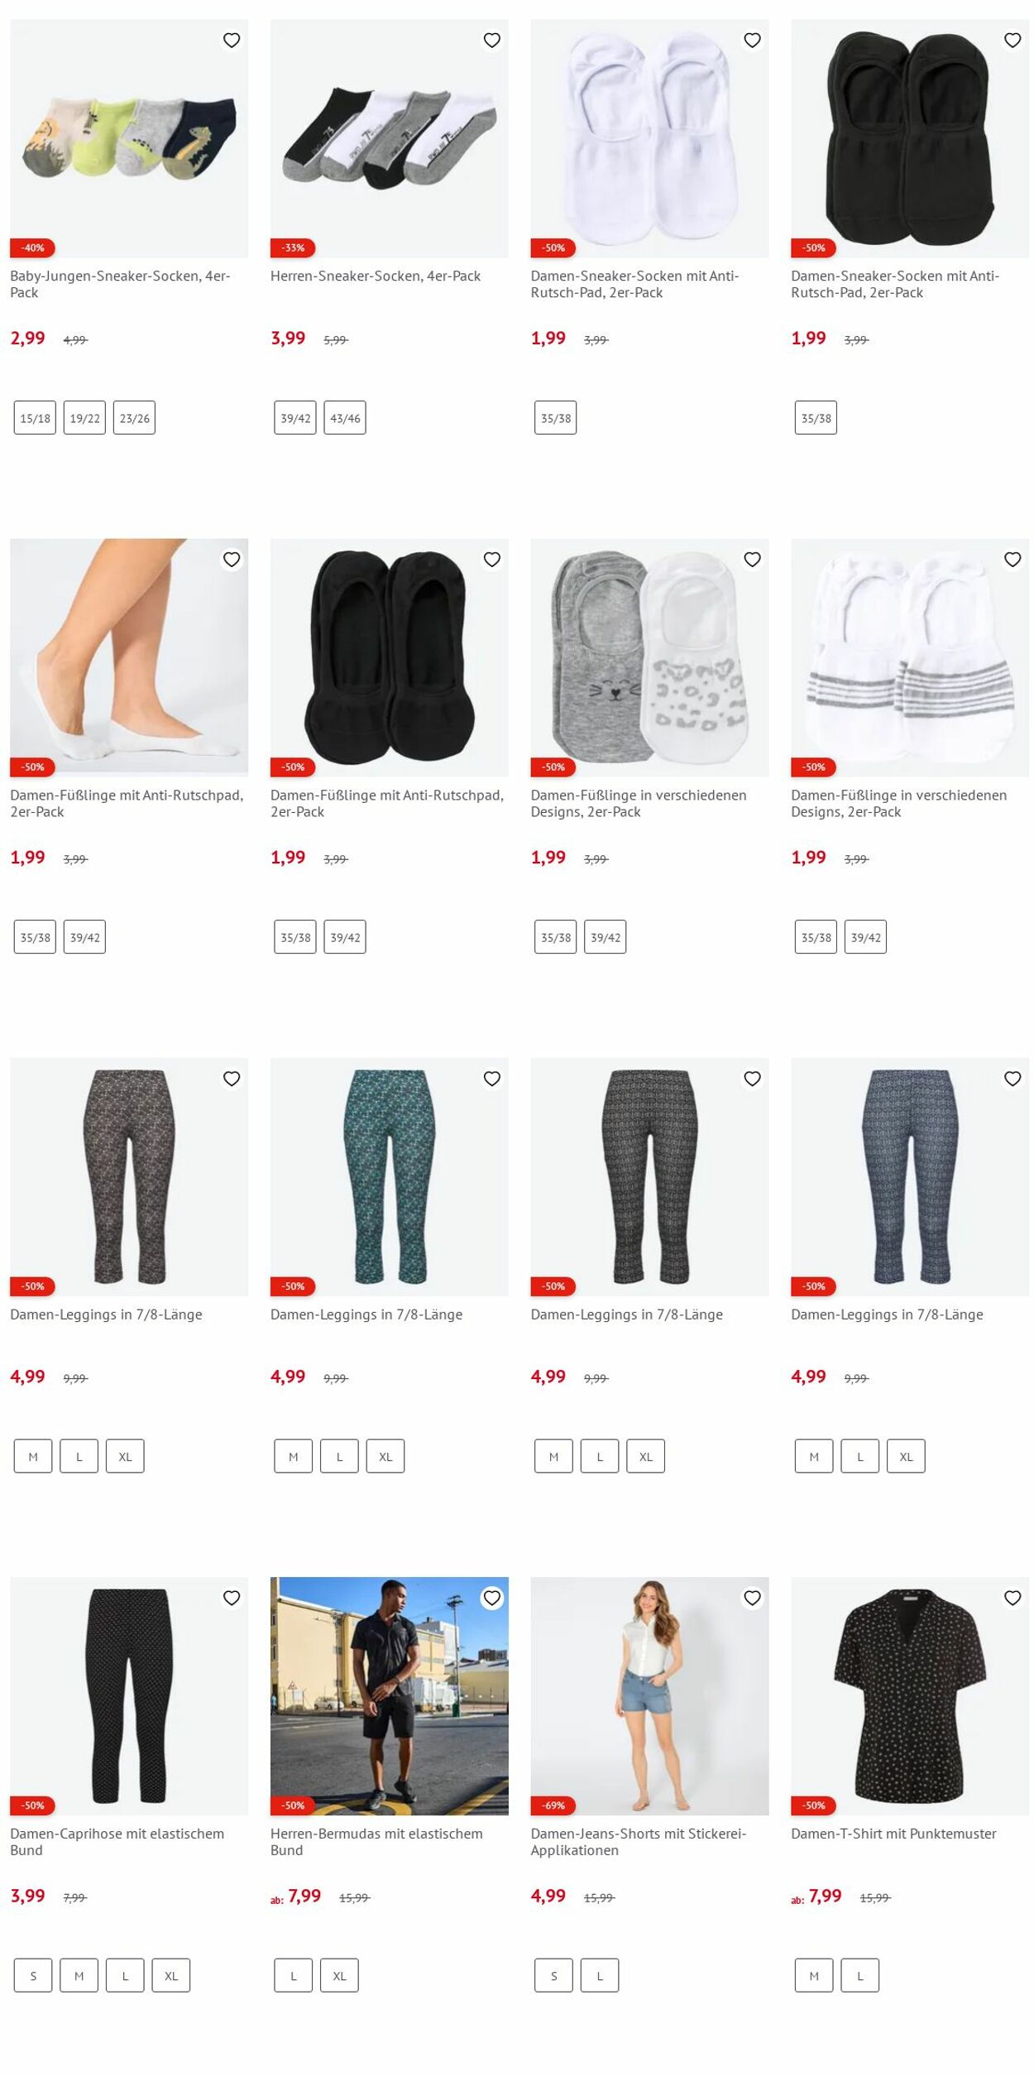This screenshot has width=1034, height=2077.
Task: Open blue-gray Damen-Leggings product image
Action: [910, 1176]
